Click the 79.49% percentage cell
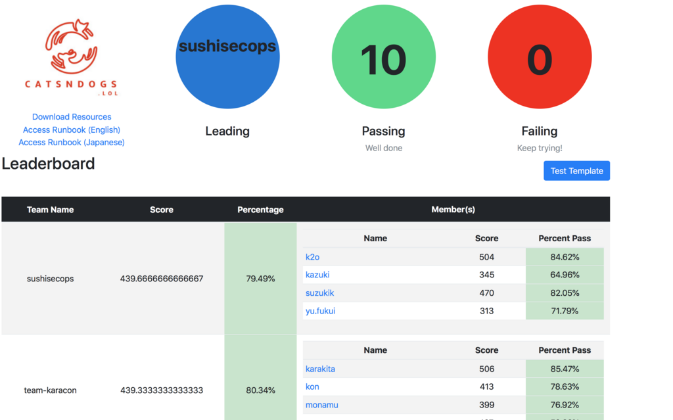This screenshot has width=673, height=420. (x=260, y=278)
